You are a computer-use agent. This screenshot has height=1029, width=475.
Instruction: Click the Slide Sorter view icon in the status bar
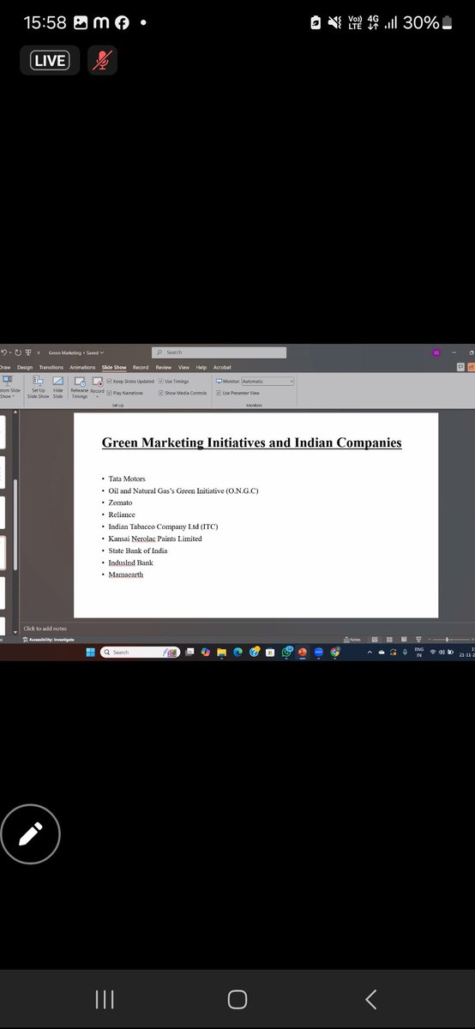[x=388, y=639]
